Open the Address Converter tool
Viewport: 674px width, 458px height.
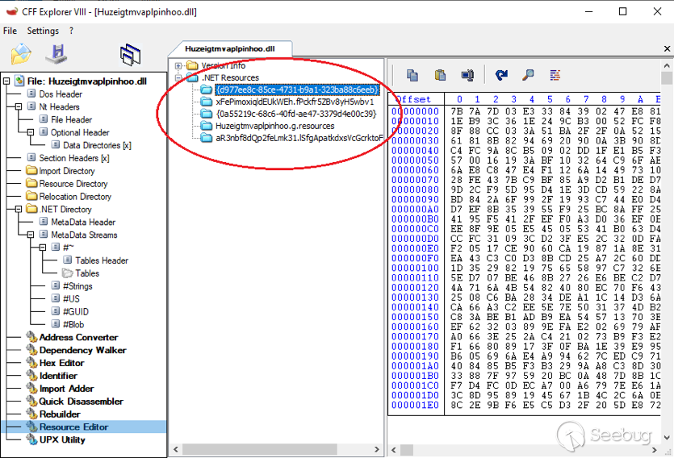point(78,337)
